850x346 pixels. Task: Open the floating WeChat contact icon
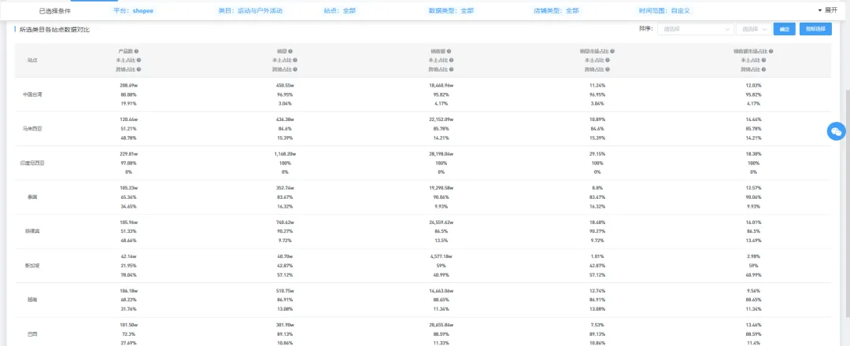[837, 131]
